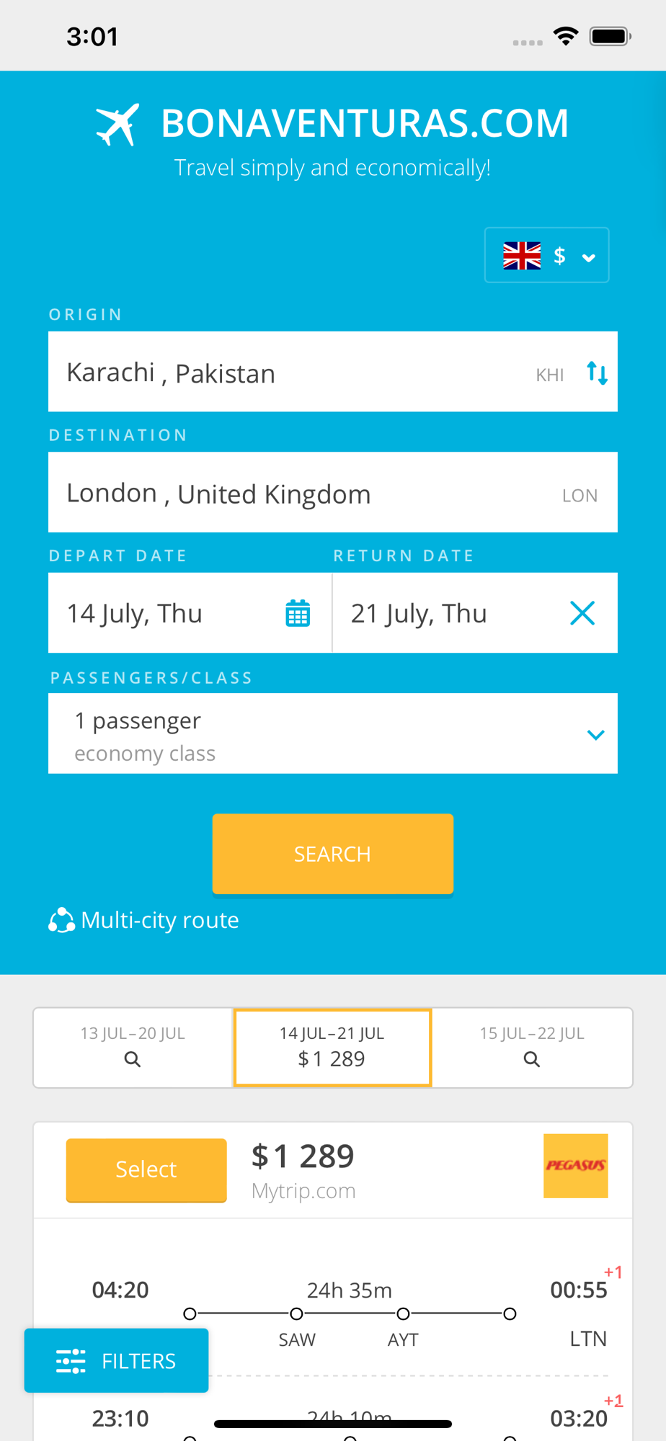This screenshot has width=666, height=1441.
Task: Select the $1 289 Mytrip.com flight
Action: (146, 1169)
